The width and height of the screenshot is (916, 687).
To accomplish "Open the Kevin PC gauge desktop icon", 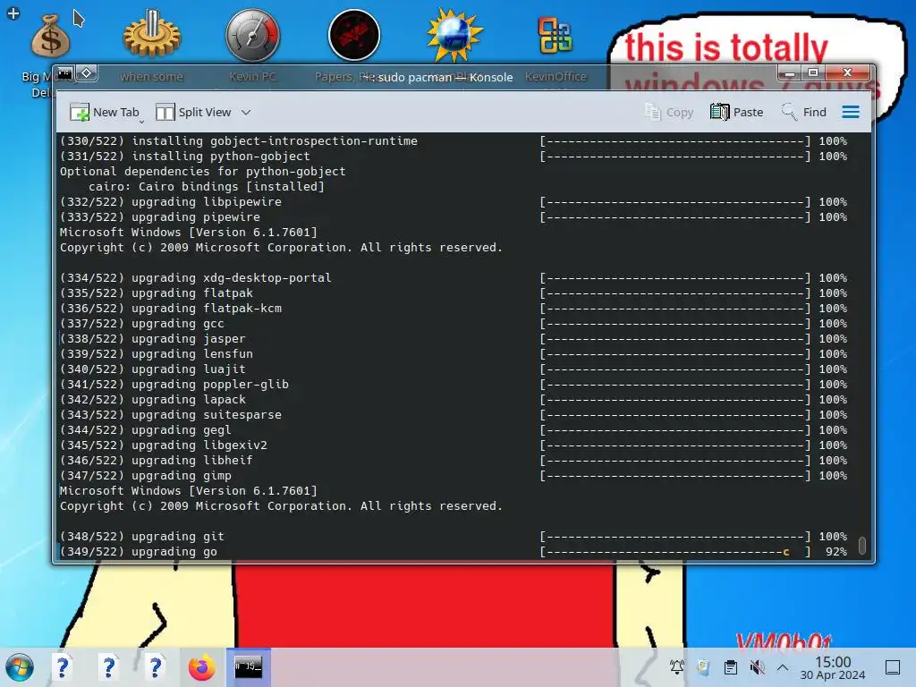I will tap(252, 35).
